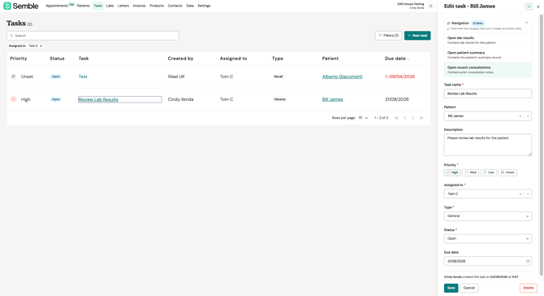Click the Tasks search field
544x296 pixels.
[93, 36]
